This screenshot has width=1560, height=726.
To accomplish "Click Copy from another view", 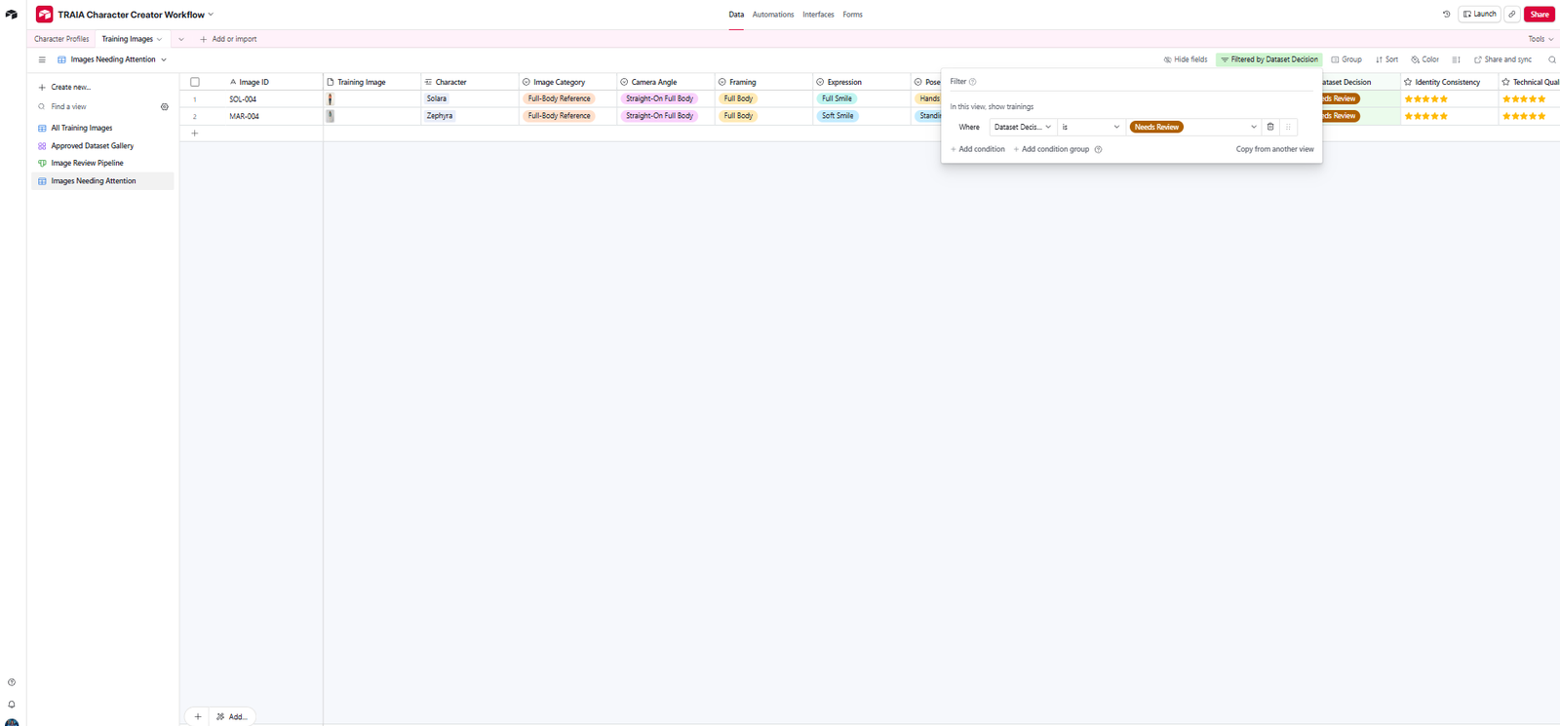I will click(1274, 149).
